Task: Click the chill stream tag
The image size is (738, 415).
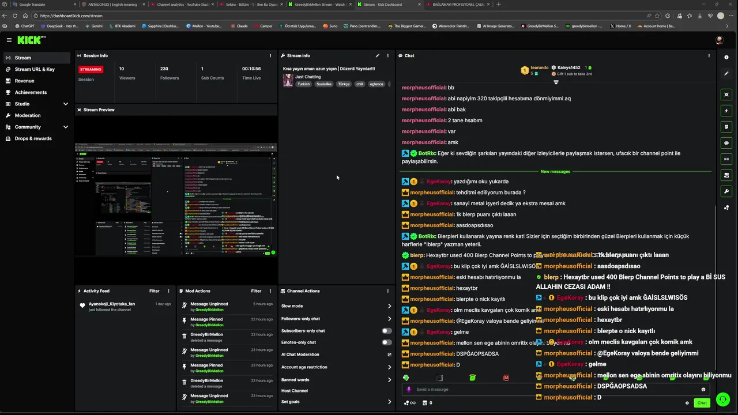Action: pos(360,84)
